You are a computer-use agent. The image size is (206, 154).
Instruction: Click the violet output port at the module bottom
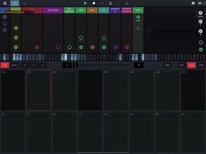(x=115, y=47)
